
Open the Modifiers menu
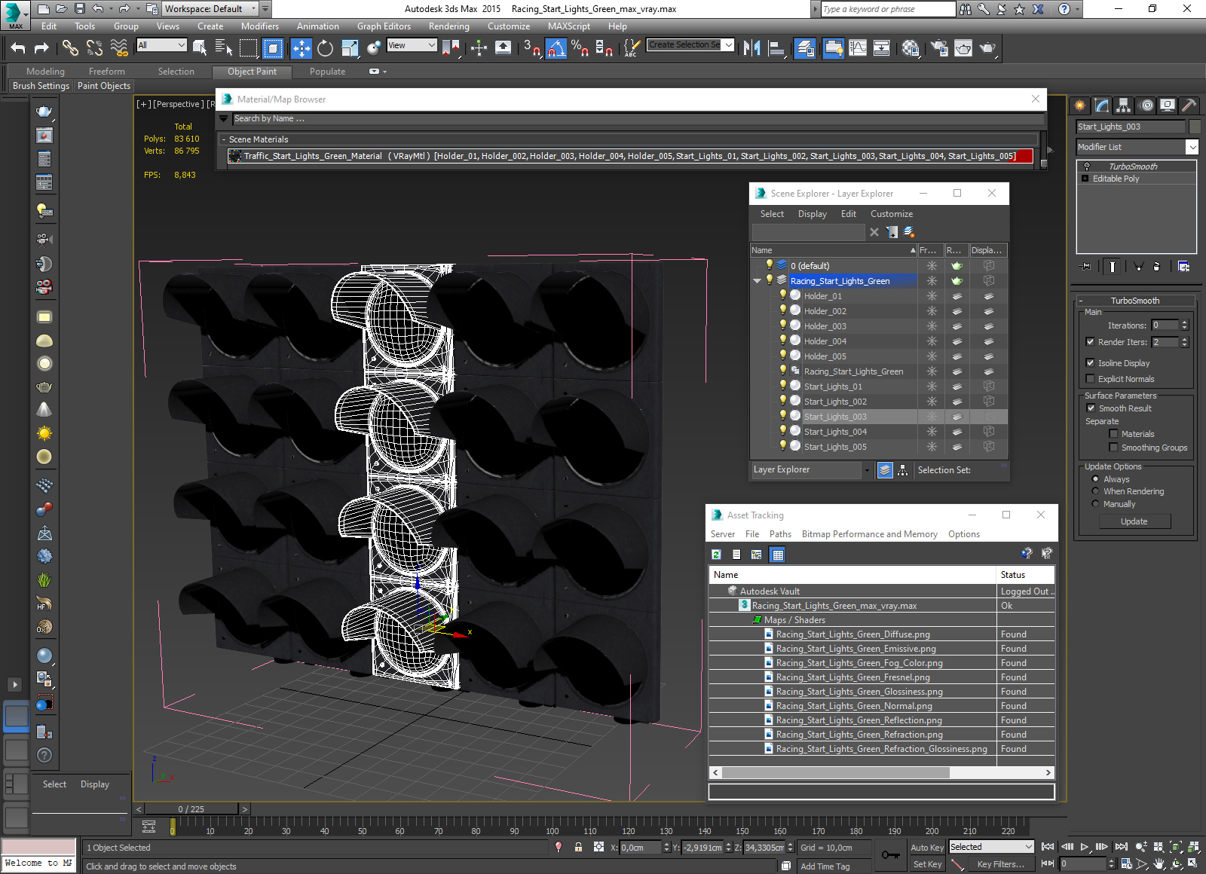pyautogui.click(x=259, y=26)
